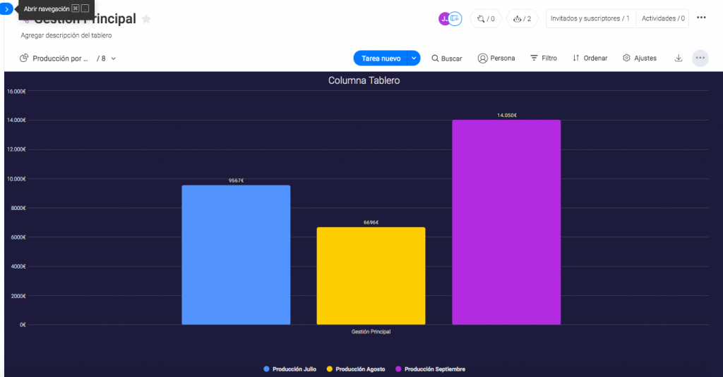This screenshot has width=723, height=377.
Task: Toggle Producción Agosto series in legend
Action: pyautogui.click(x=356, y=369)
